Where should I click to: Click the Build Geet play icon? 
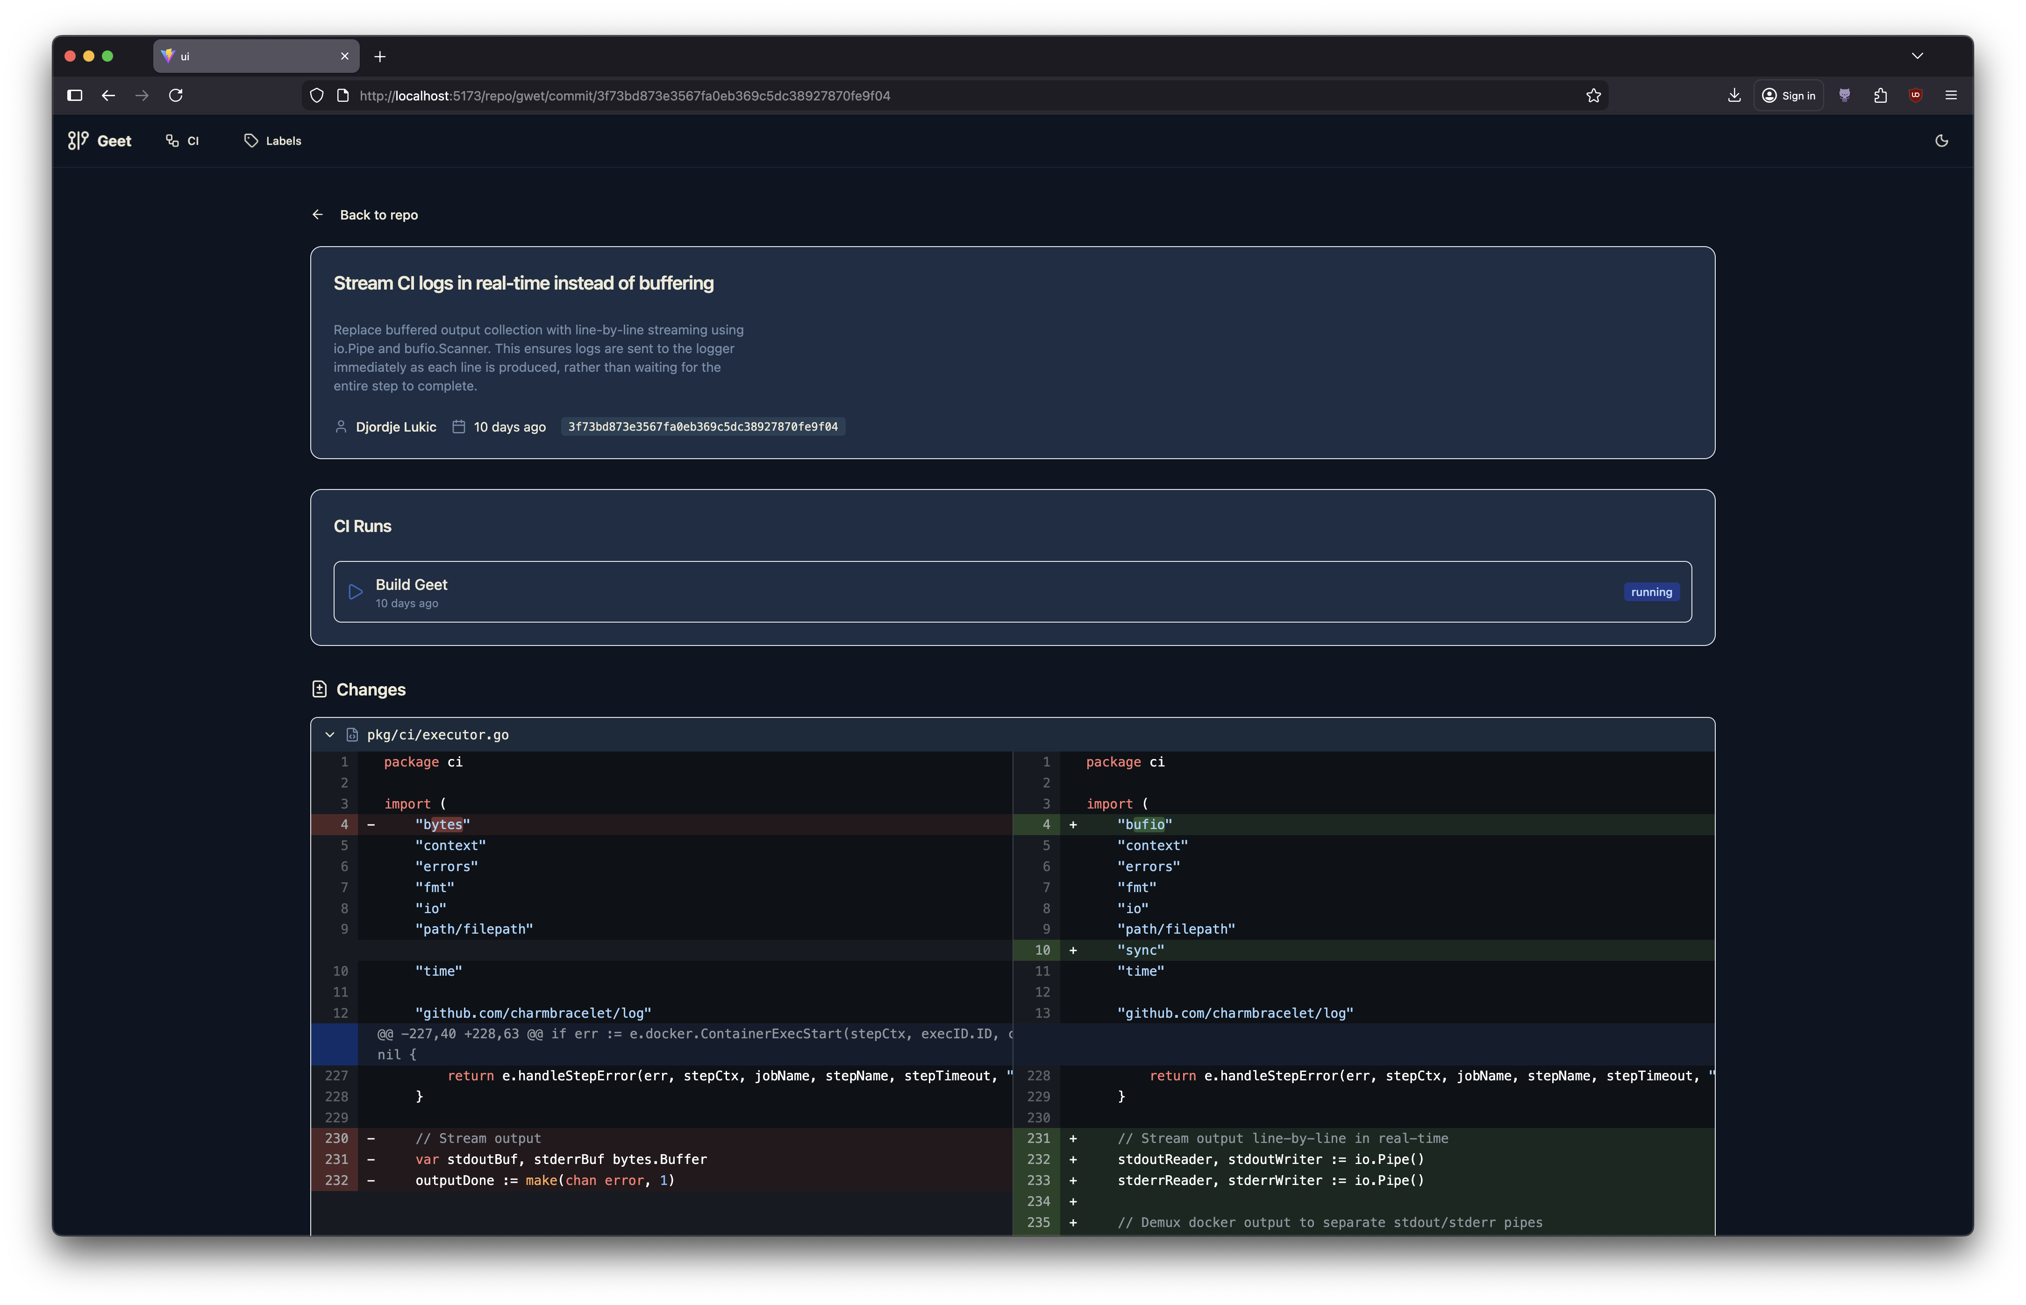356,591
